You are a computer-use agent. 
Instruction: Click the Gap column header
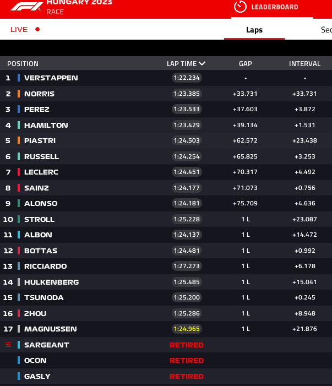coord(246,64)
